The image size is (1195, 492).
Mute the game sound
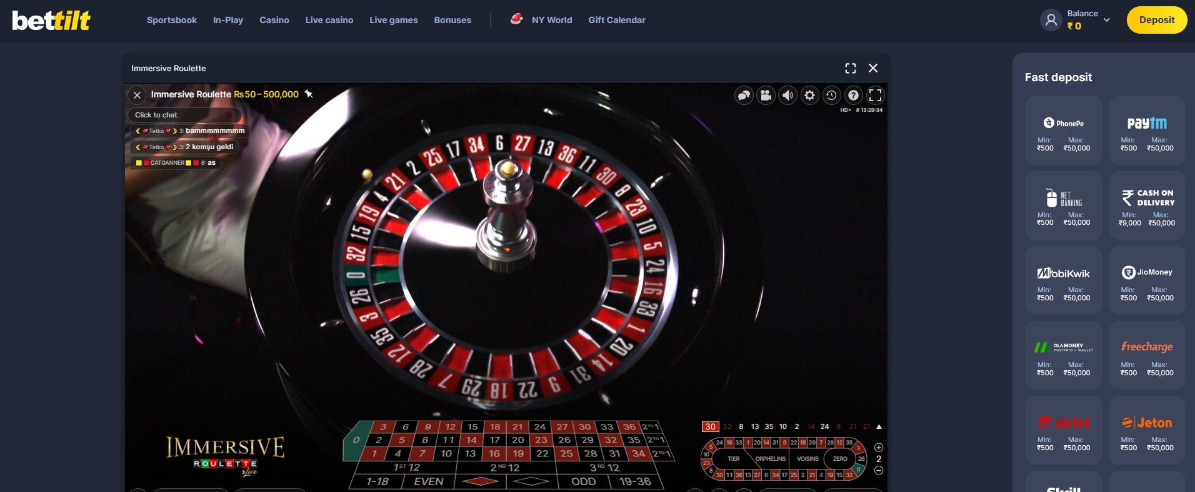point(787,95)
